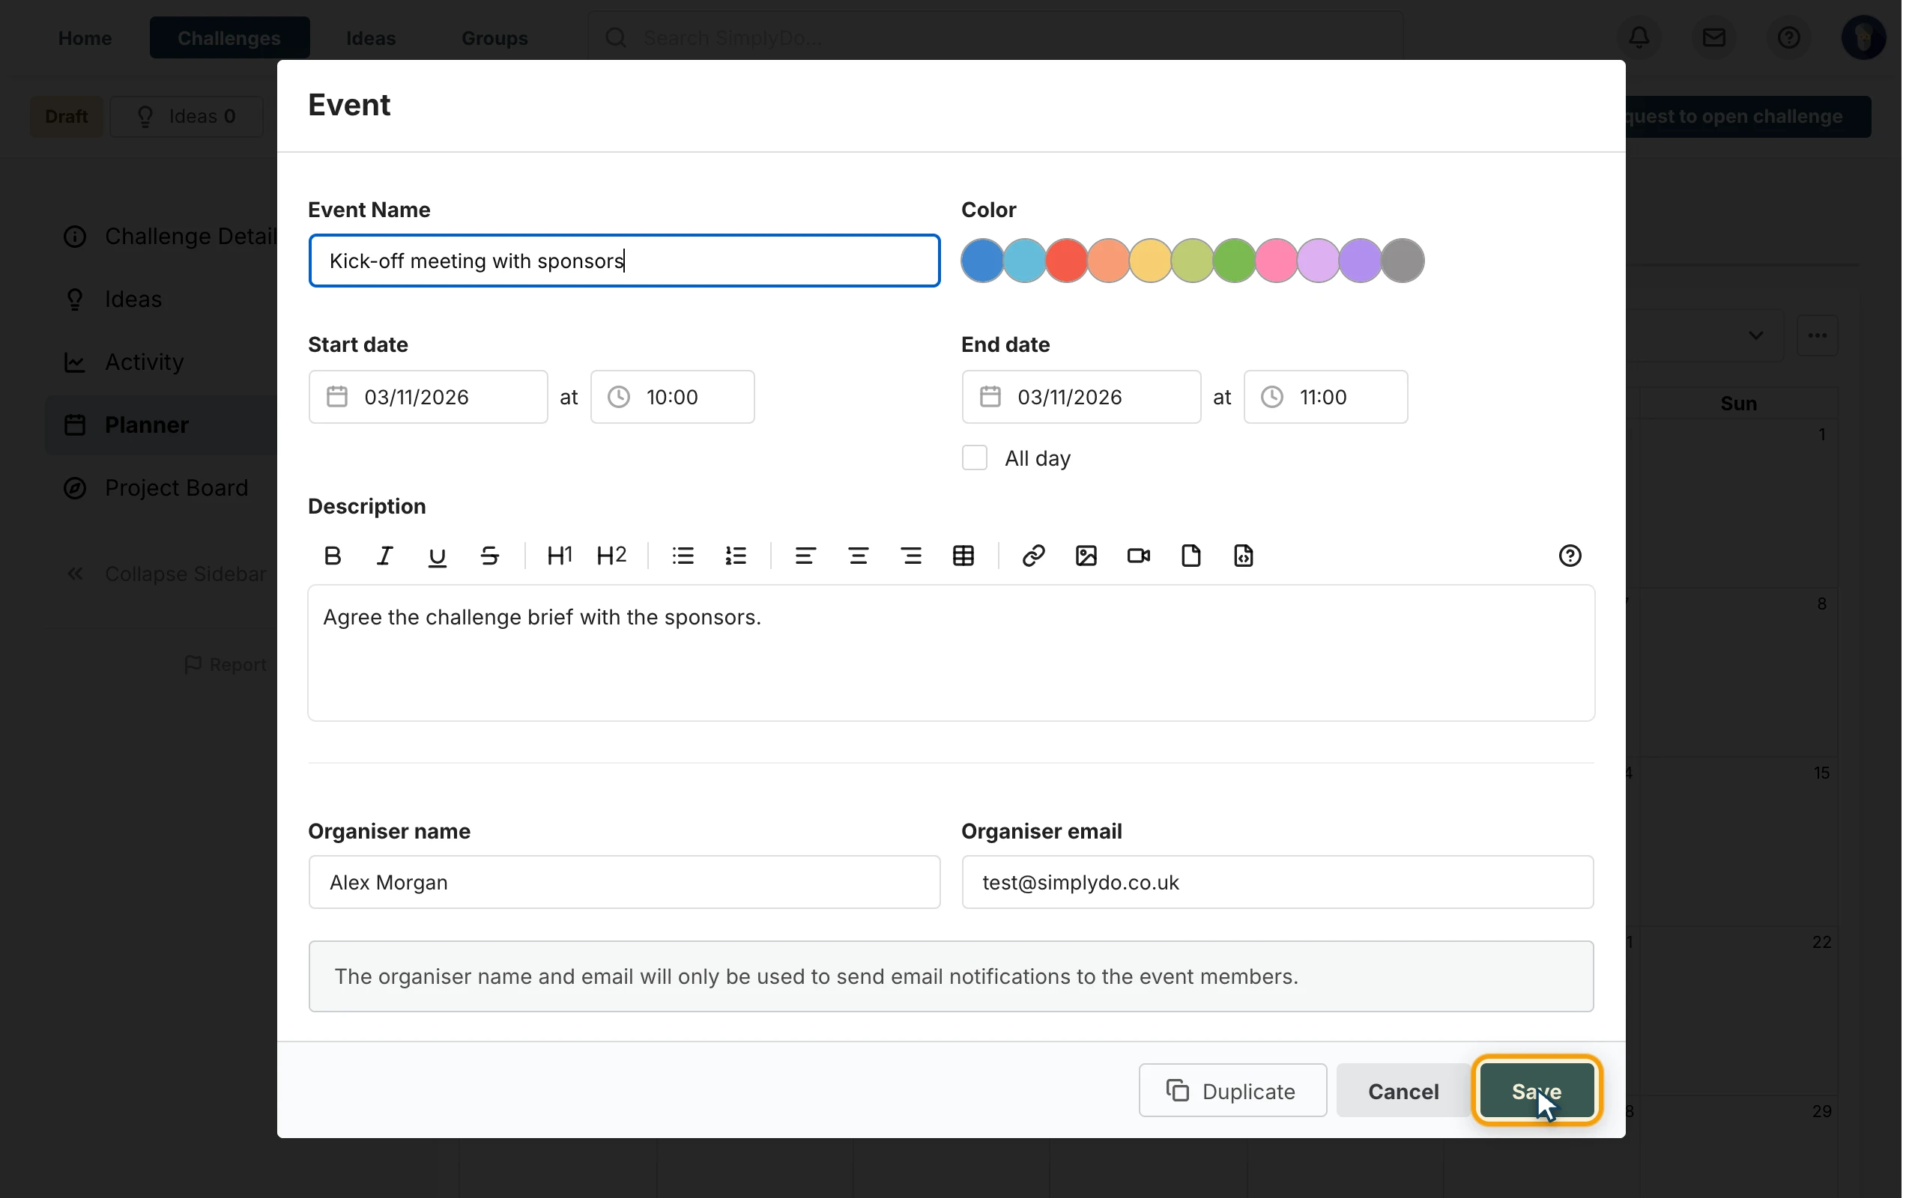Edit the Organiser email field
Viewport: 1918px width, 1198px height.
click(x=1277, y=882)
